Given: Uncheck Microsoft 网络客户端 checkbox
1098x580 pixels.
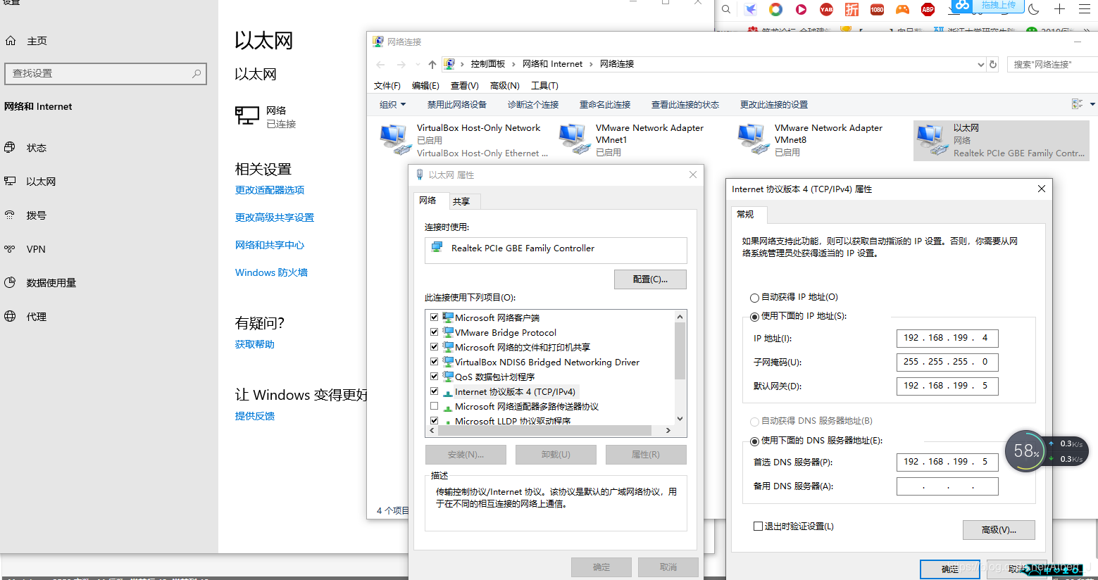Looking at the screenshot, I should 435,317.
